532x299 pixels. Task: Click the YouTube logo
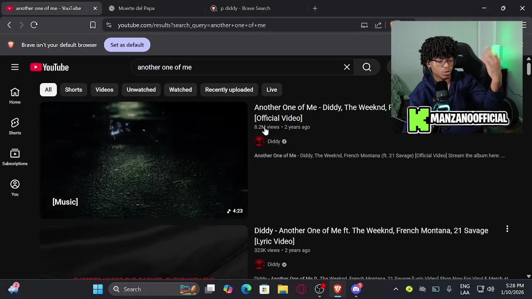[x=49, y=67]
